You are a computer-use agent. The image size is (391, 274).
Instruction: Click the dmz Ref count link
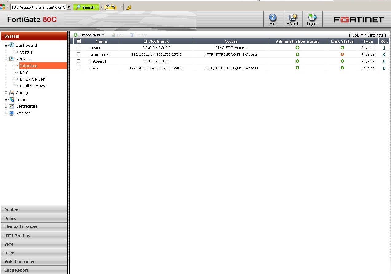pos(384,68)
